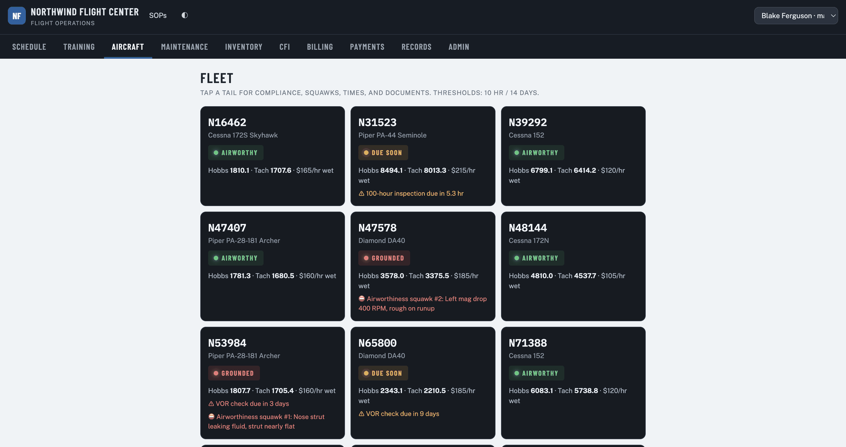Open the N47578 tail number
This screenshot has height=447, width=846.
pos(377,228)
